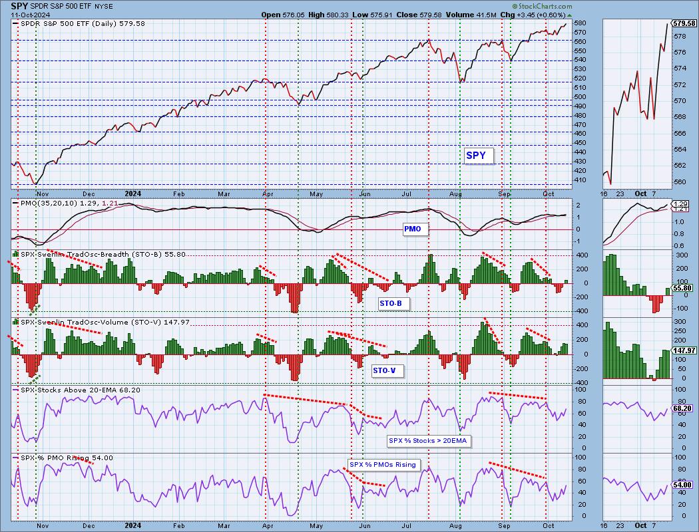Click the SPX Stocks Above 20-EMA legend

coord(77,390)
